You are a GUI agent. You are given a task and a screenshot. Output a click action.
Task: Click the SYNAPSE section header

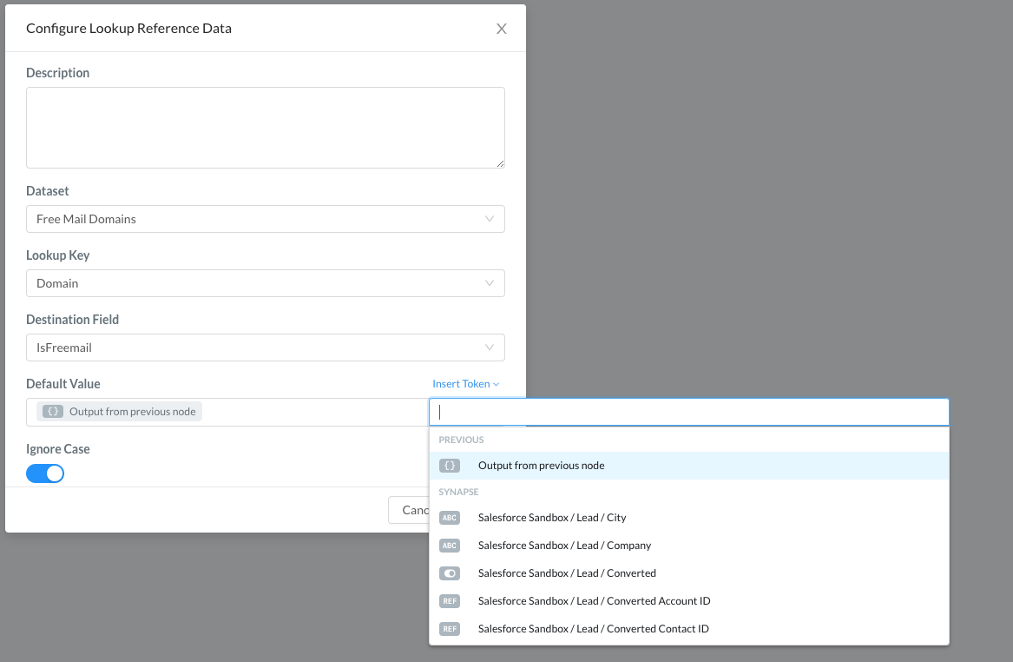click(458, 492)
